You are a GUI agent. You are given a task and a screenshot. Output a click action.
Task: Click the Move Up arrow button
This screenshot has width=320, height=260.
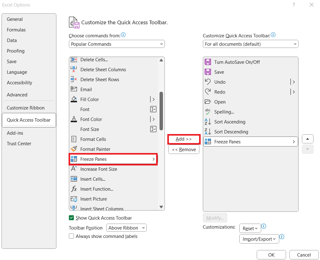pos(308,139)
